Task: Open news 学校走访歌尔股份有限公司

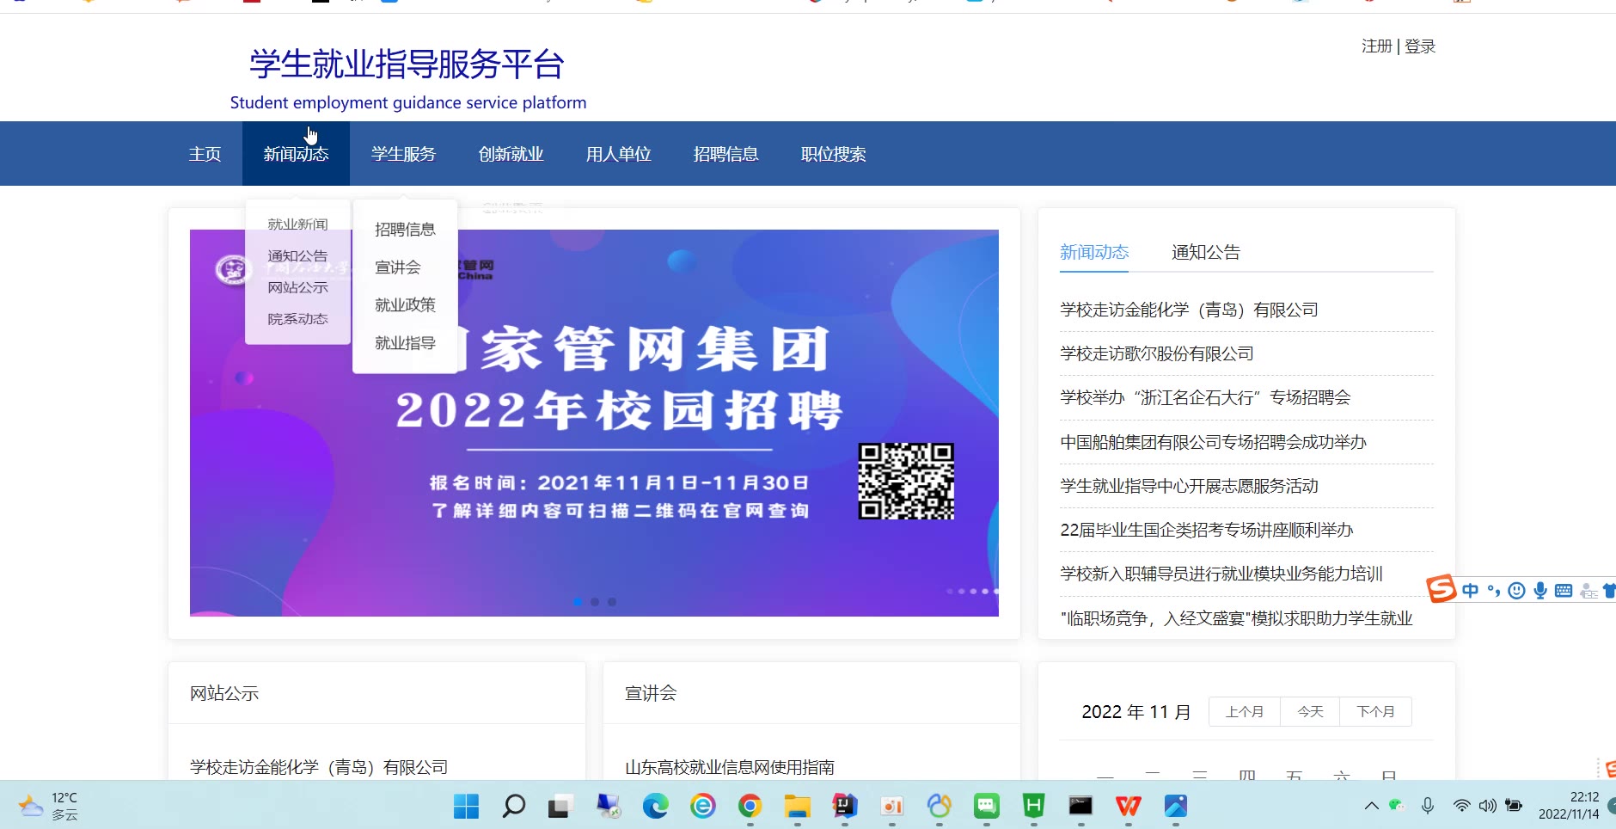Action: tap(1156, 353)
